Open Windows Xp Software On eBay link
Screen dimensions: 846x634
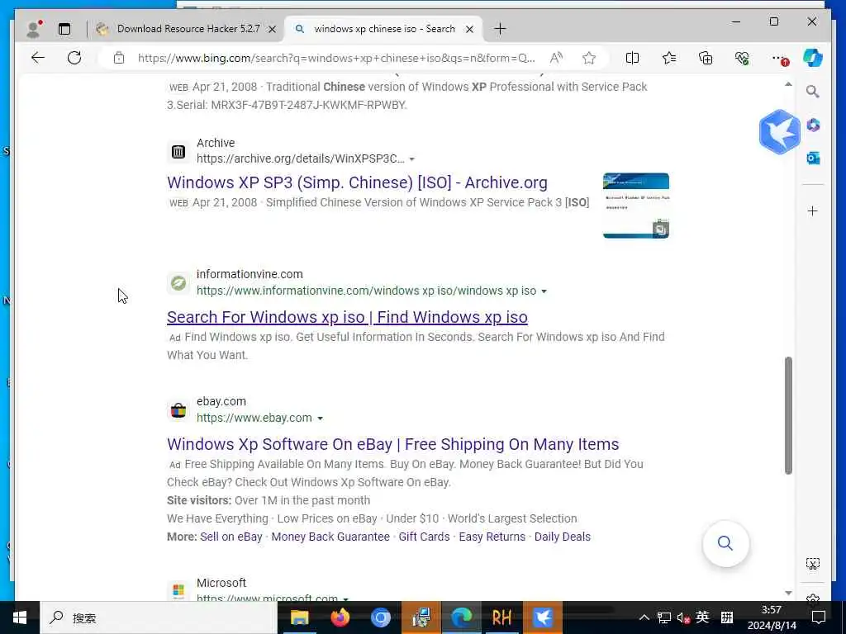(392, 444)
